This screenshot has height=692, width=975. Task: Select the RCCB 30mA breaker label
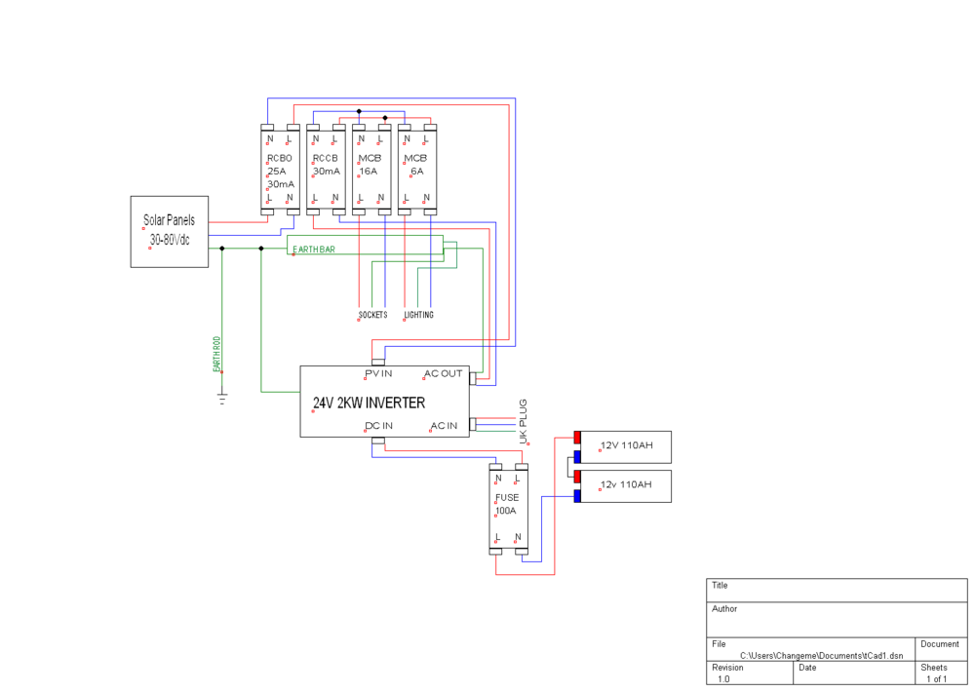326,165
